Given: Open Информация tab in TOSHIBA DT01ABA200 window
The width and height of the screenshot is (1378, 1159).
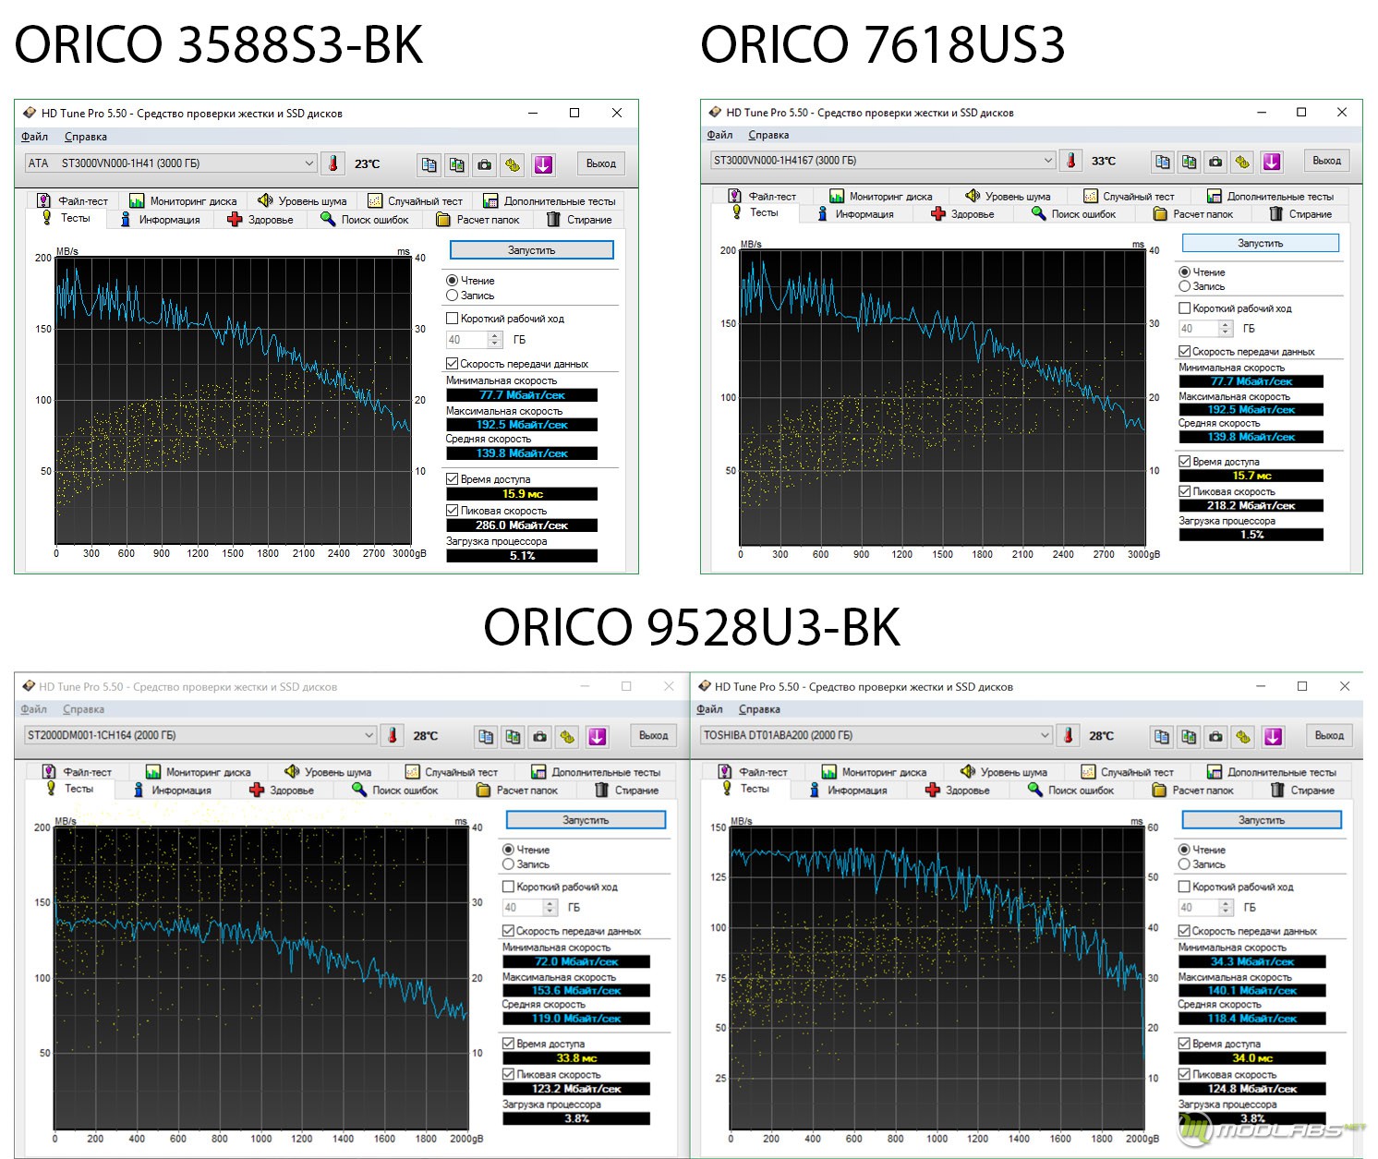Looking at the screenshot, I should click(x=847, y=791).
